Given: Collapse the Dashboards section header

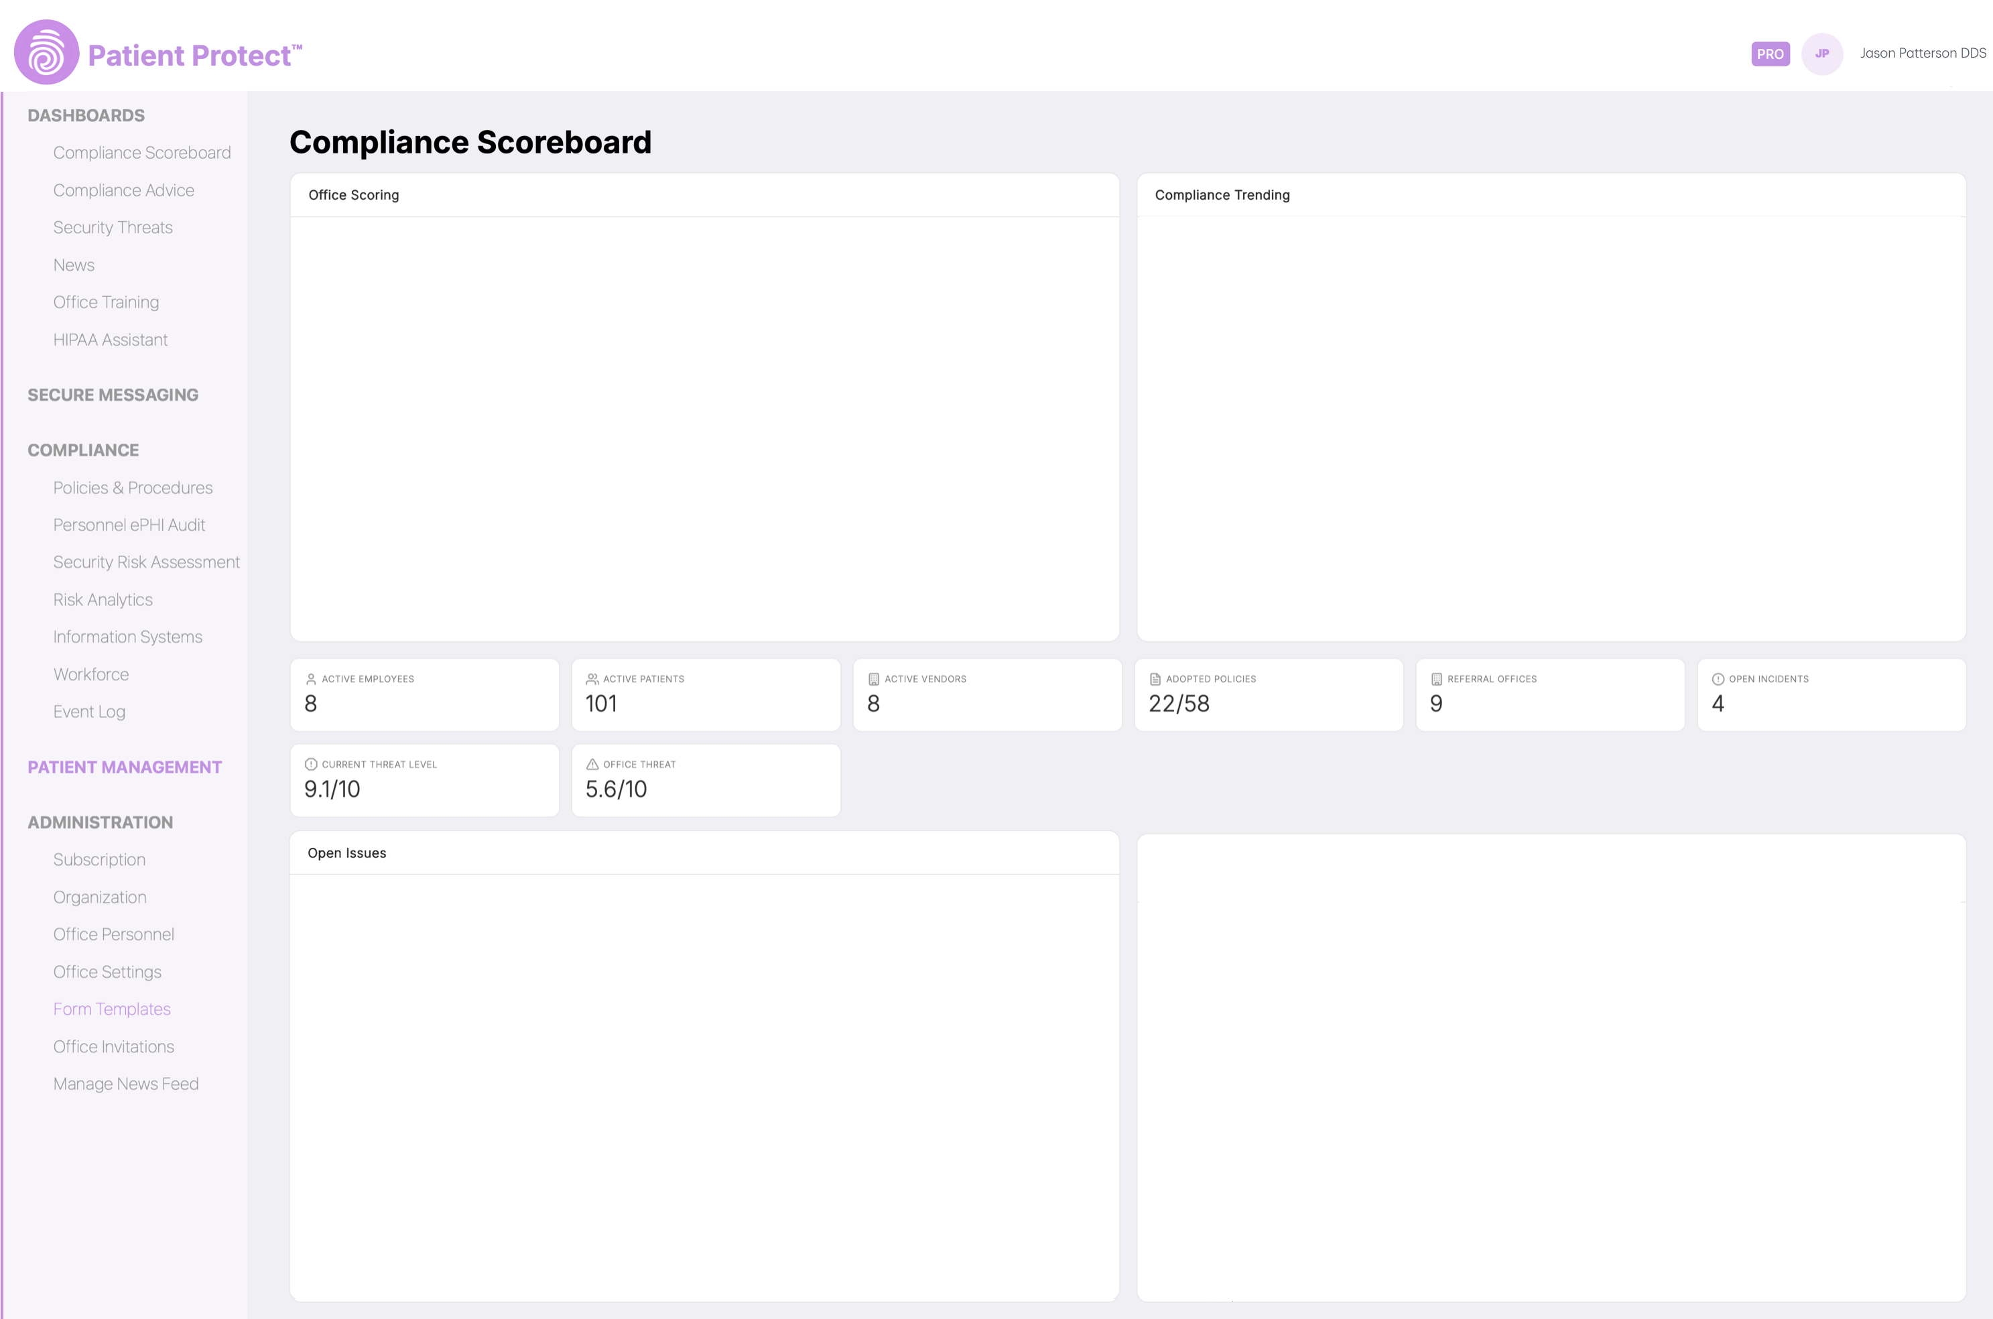Looking at the screenshot, I should coord(86,115).
